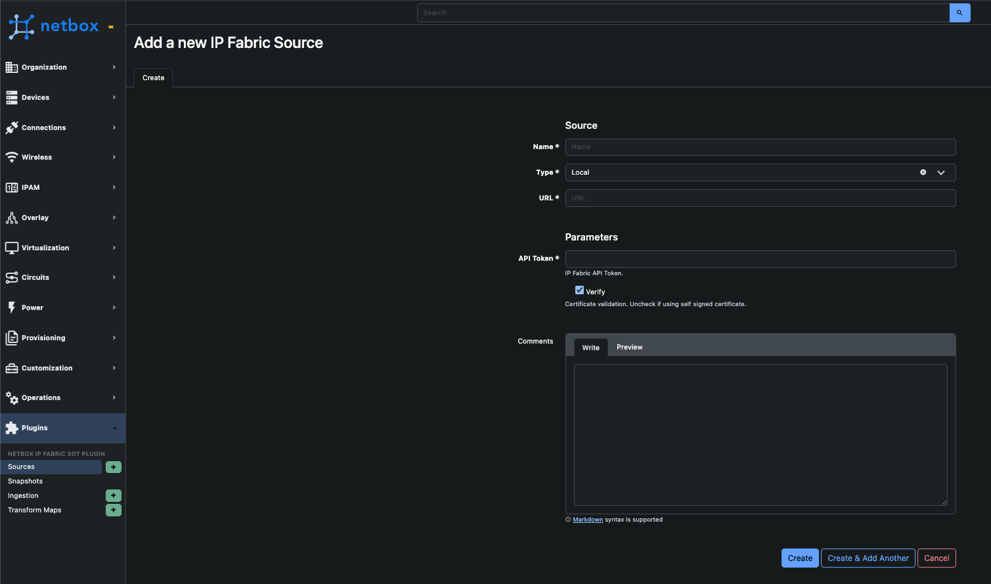Click the Customization toolbox icon
This screenshot has width=991, height=584.
click(x=12, y=368)
